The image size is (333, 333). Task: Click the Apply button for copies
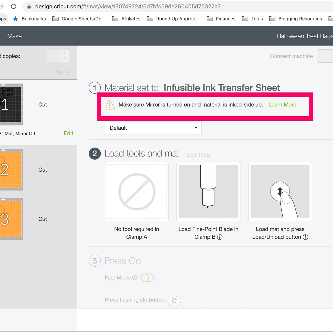(x=62, y=72)
